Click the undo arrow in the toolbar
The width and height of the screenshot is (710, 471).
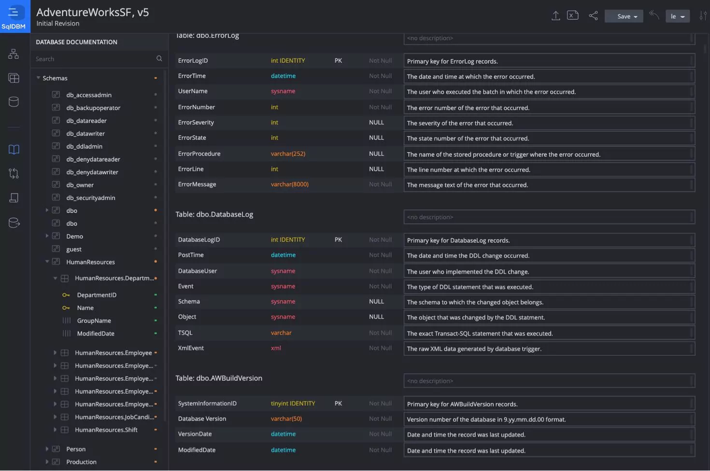click(654, 15)
